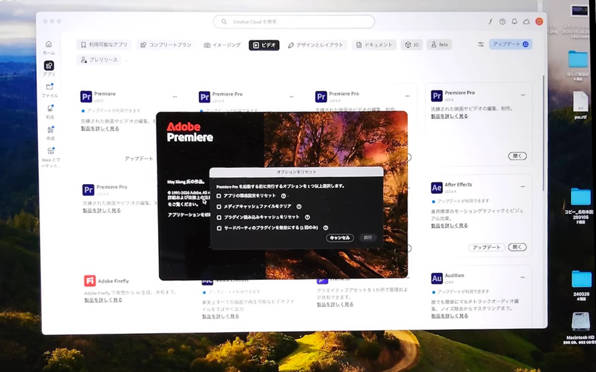Click the Adobe Firefly app icon
This screenshot has height=372, width=596.
click(x=90, y=281)
